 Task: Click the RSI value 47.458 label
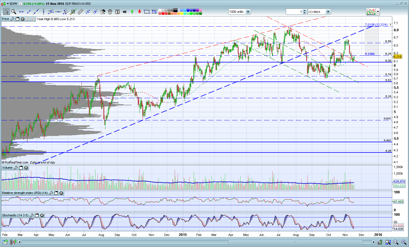click(398, 202)
